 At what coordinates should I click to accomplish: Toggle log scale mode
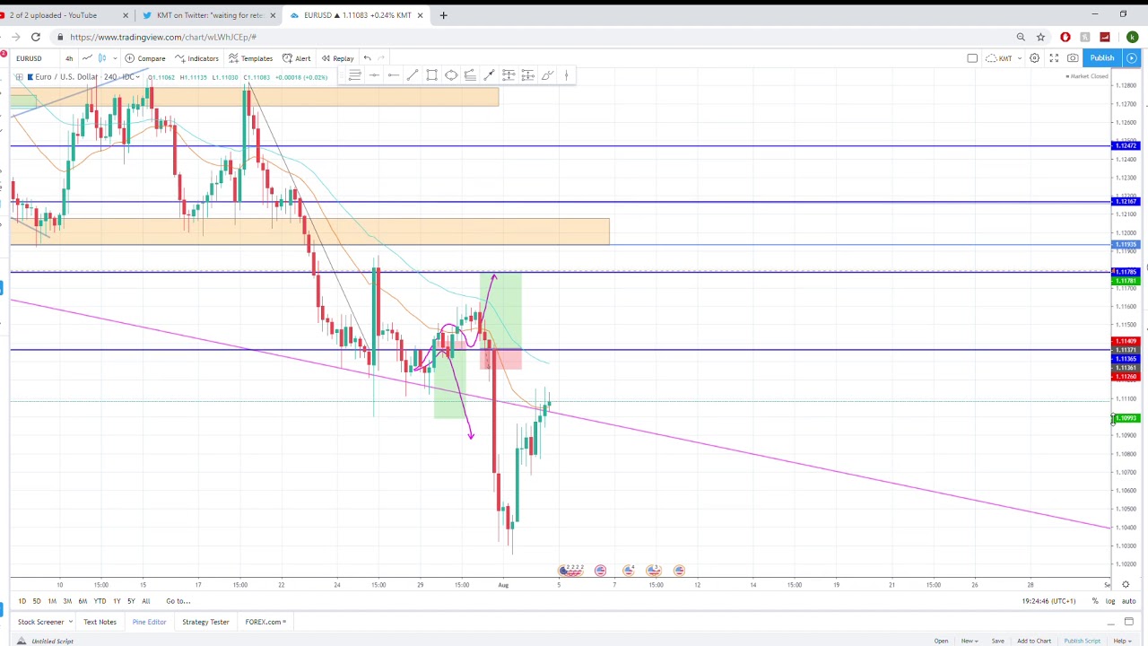[1110, 601]
